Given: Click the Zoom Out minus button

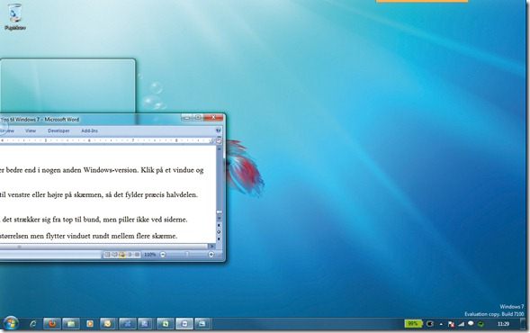Looking at the screenshot, I should (x=163, y=254).
